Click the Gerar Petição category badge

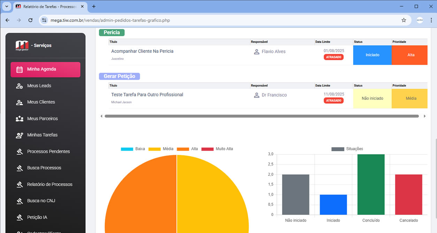coord(119,76)
